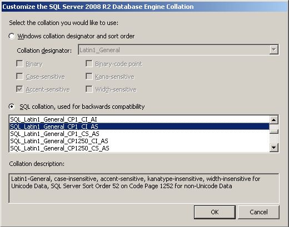Open the Collation designator dropdown arrow

pos(274,50)
